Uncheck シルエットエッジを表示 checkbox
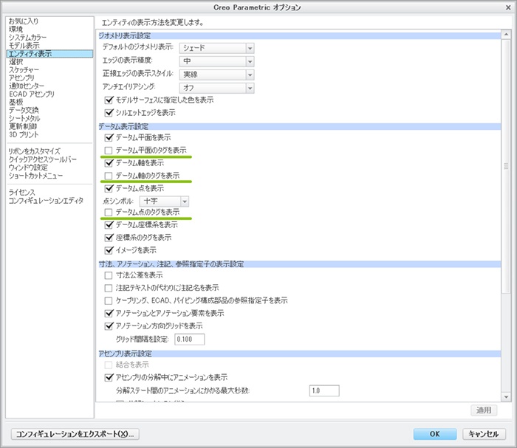Image resolution: width=517 pixels, height=448 pixels. coord(109,112)
